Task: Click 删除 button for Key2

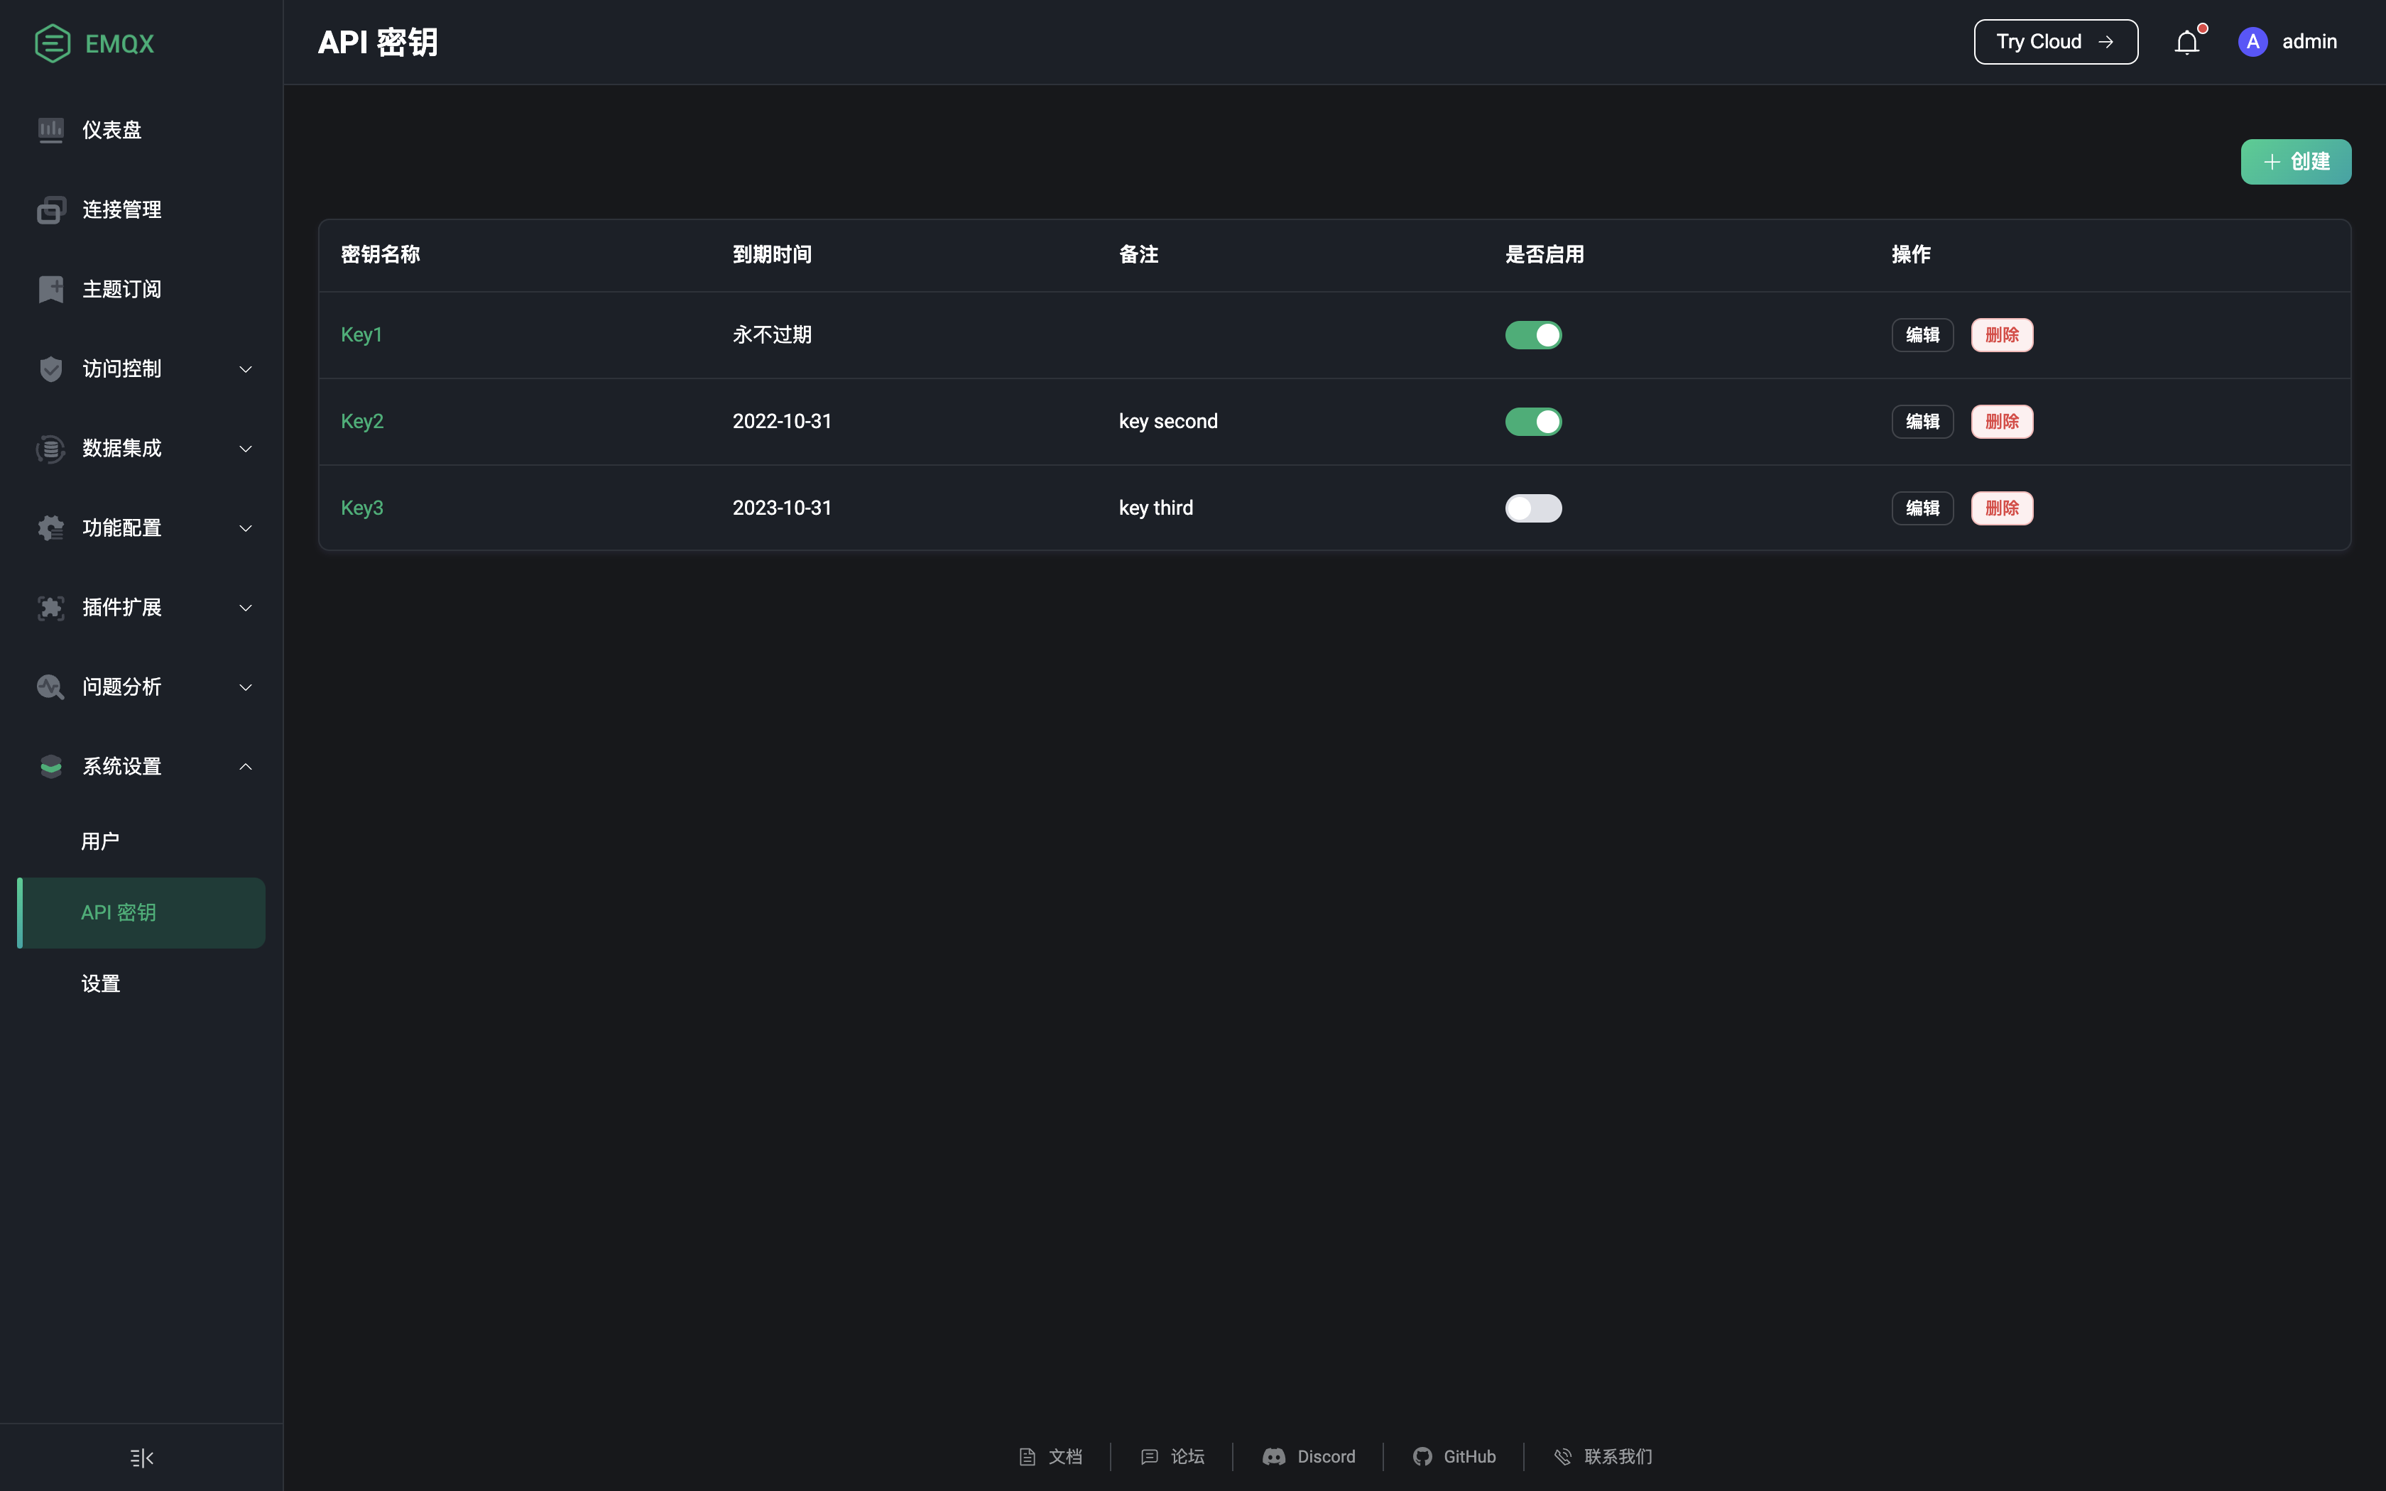Action: [2002, 422]
